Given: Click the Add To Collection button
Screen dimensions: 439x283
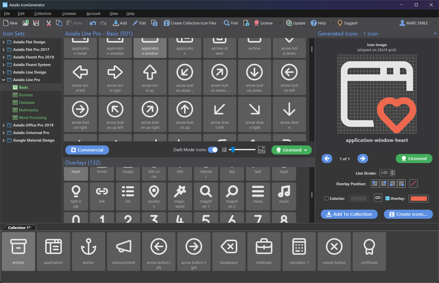Looking at the screenshot, I should [349, 214].
